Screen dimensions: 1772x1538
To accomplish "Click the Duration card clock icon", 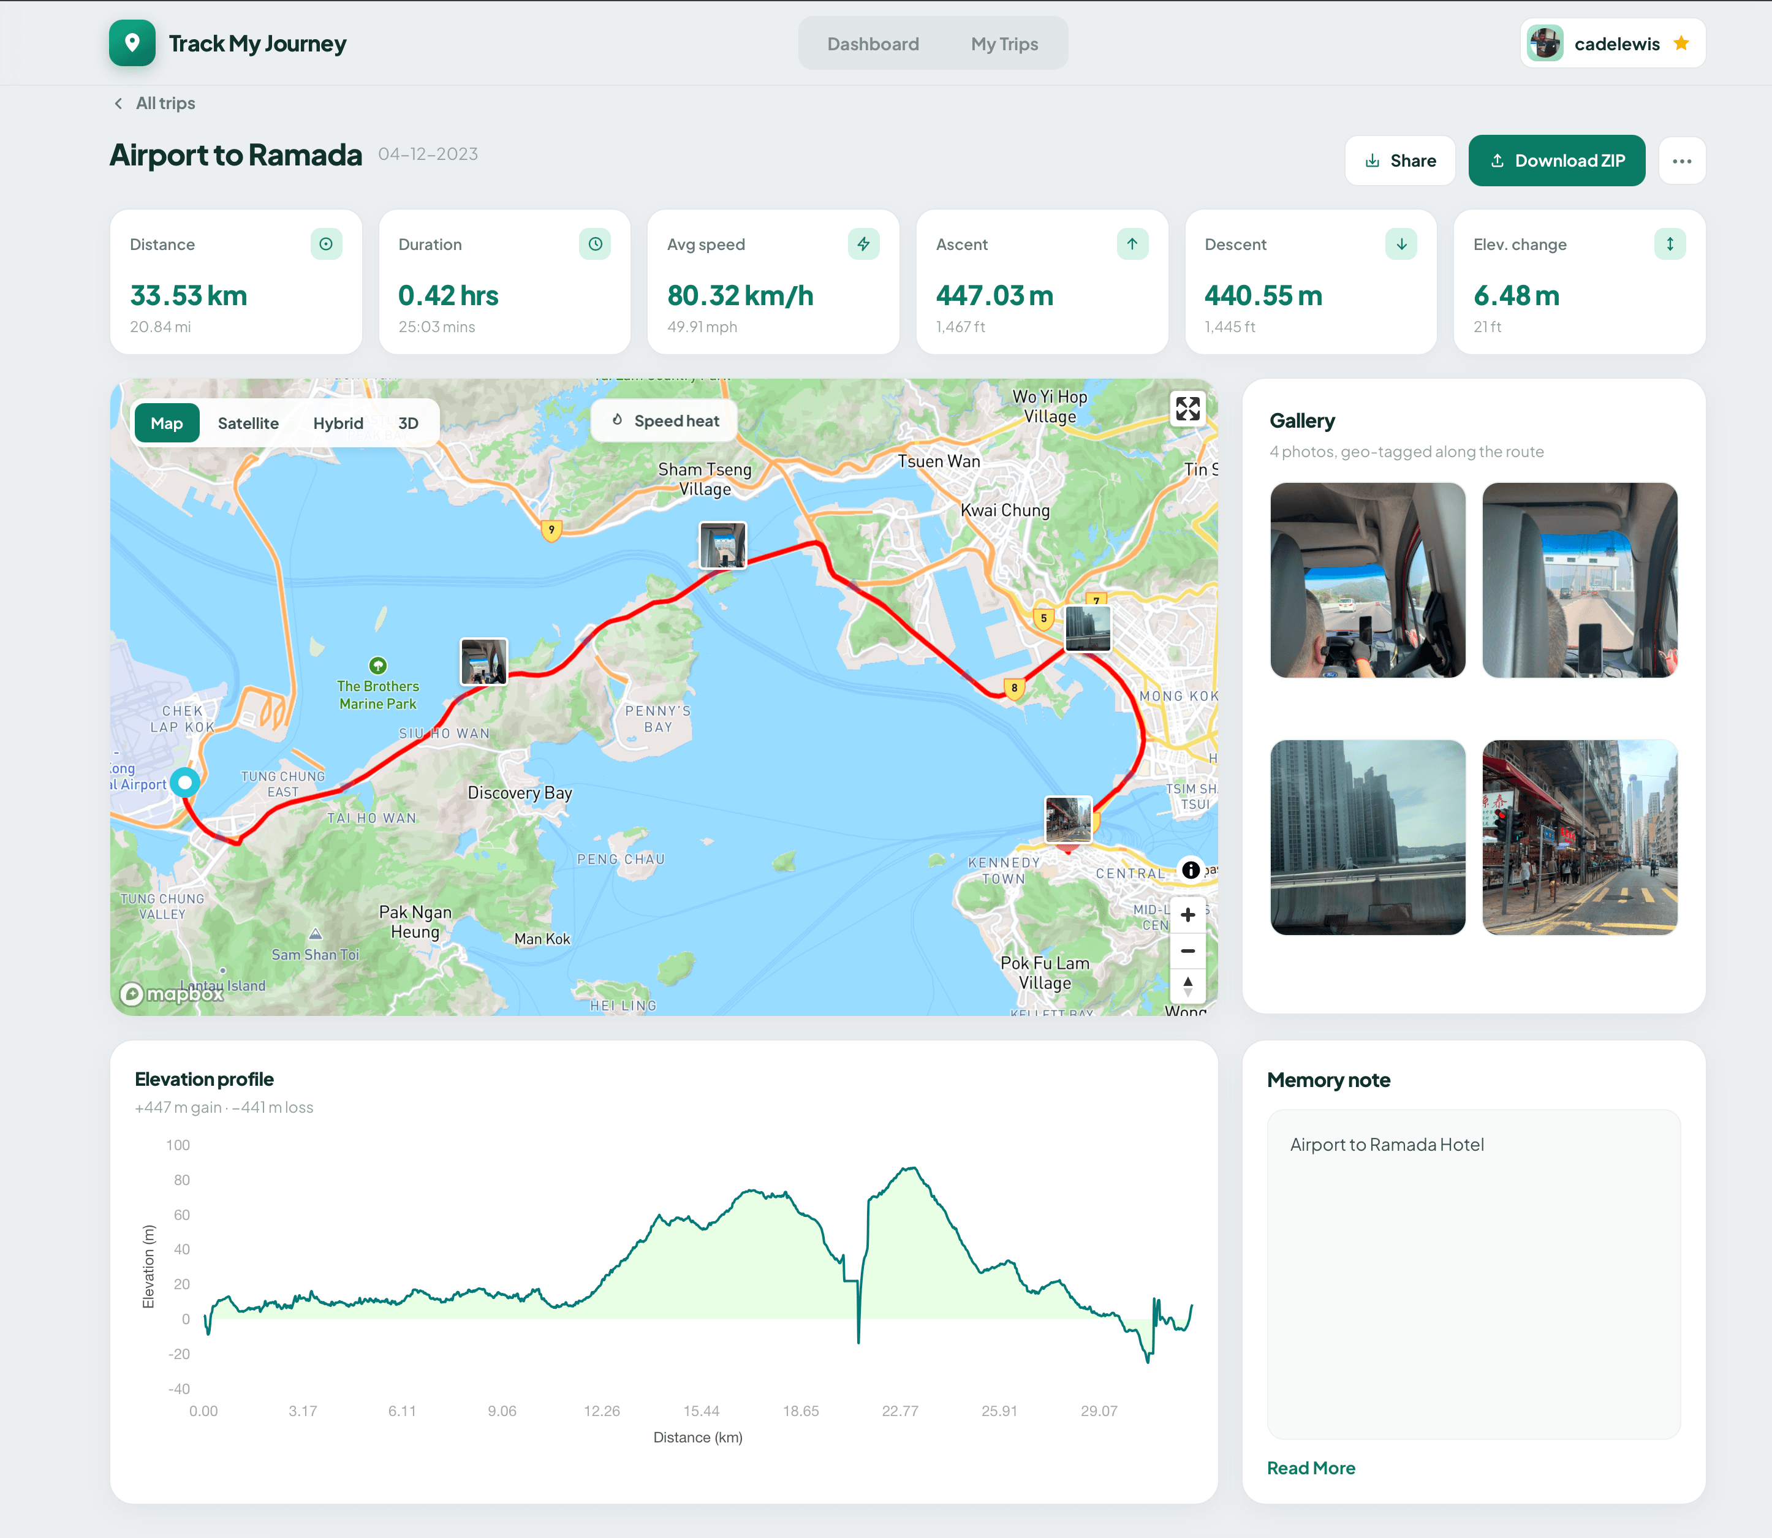I will 595,244.
